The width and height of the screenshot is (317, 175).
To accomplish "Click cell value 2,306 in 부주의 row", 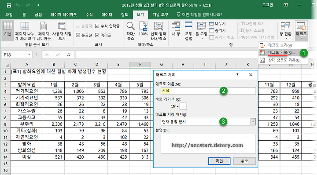I will point(54,124).
